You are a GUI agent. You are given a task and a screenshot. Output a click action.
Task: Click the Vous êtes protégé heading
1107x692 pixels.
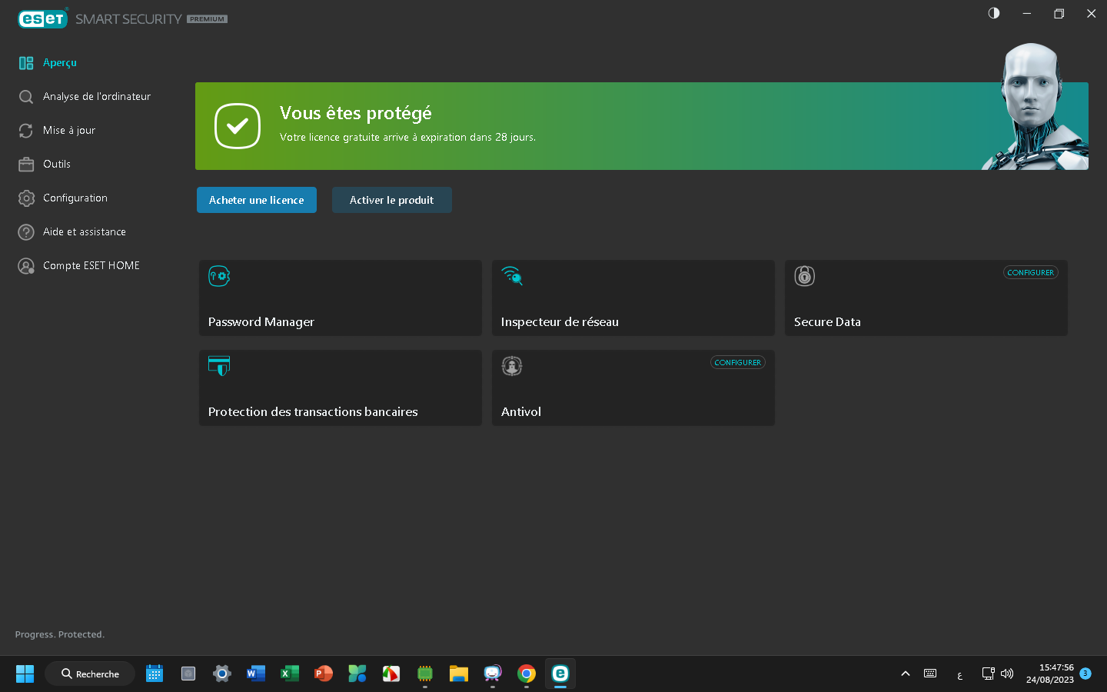356,113
